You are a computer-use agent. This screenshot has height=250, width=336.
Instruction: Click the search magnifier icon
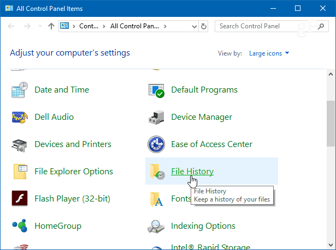pyautogui.click(x=321, y=26)
